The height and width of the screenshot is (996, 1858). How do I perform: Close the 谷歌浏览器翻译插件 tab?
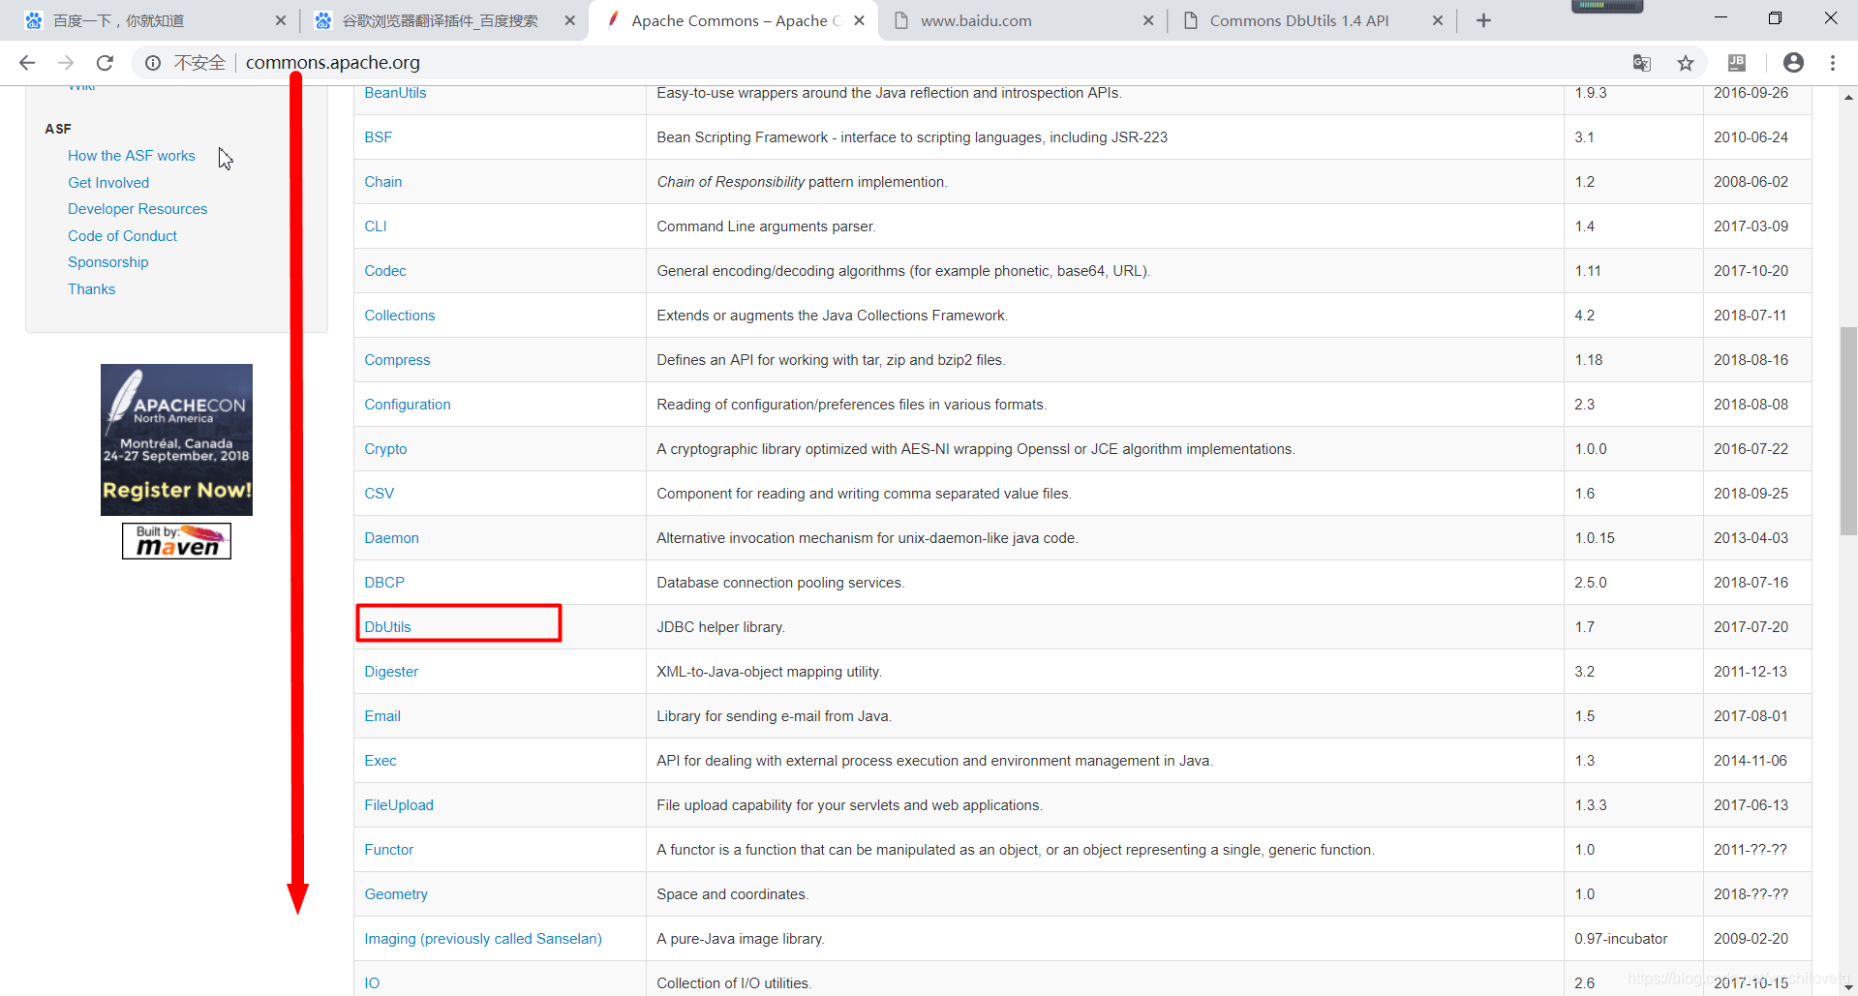click(570, 20)
